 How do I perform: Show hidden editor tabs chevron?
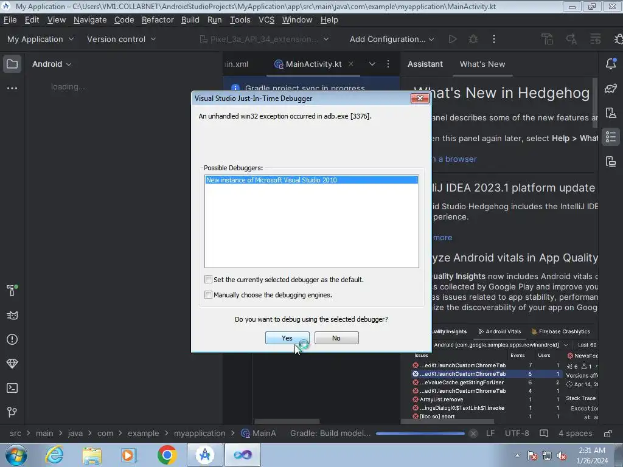click(372, 64)
